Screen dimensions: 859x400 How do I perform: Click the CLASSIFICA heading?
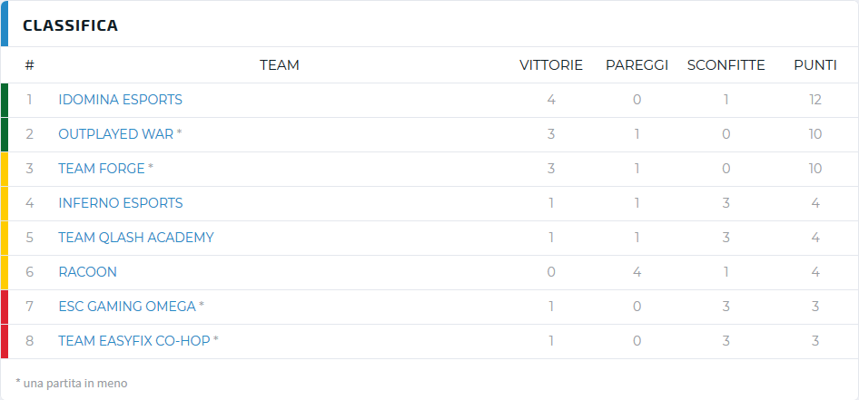point(70,25)
